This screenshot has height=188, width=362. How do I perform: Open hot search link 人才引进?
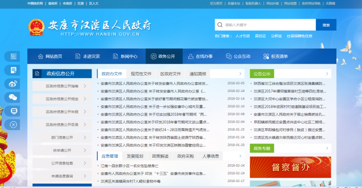[x=242, y=36]
